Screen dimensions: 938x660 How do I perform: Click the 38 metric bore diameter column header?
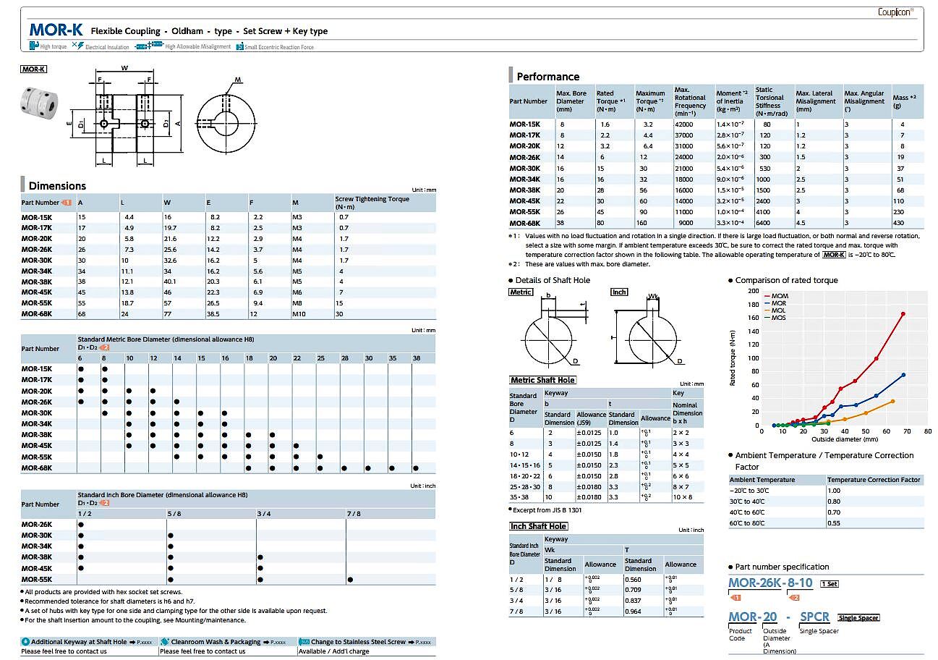416,358
